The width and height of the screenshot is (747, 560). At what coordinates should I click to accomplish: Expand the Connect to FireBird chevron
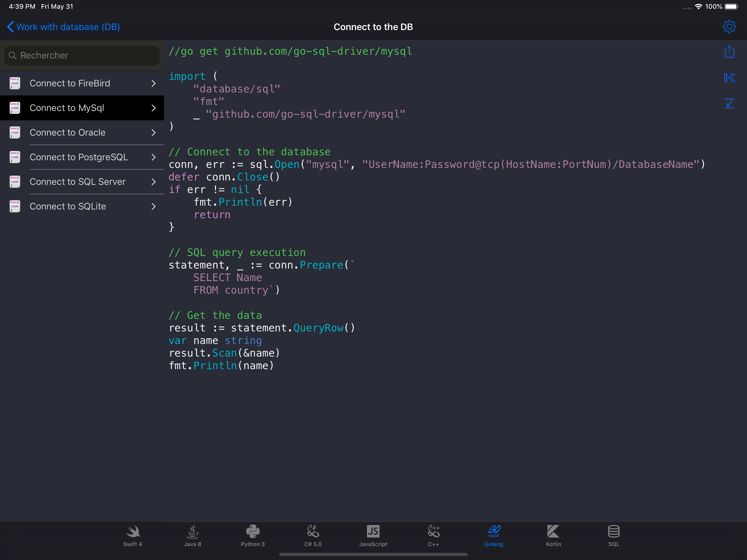(x=154, y=83)
